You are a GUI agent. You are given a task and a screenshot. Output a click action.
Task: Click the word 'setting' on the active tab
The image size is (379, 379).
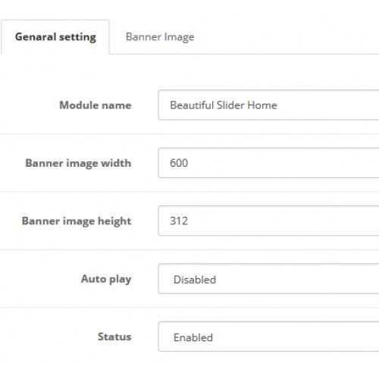[77, 37]
